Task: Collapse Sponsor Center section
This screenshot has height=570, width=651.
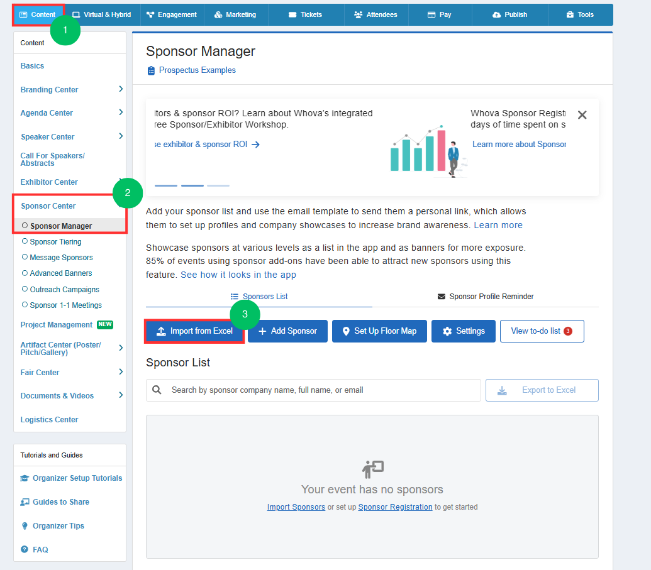Action: tap(48, 206)
